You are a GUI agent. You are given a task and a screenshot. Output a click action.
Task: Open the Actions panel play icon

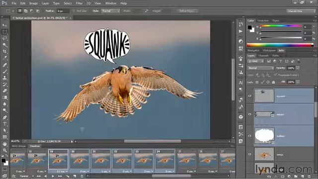tap(240, 31)
